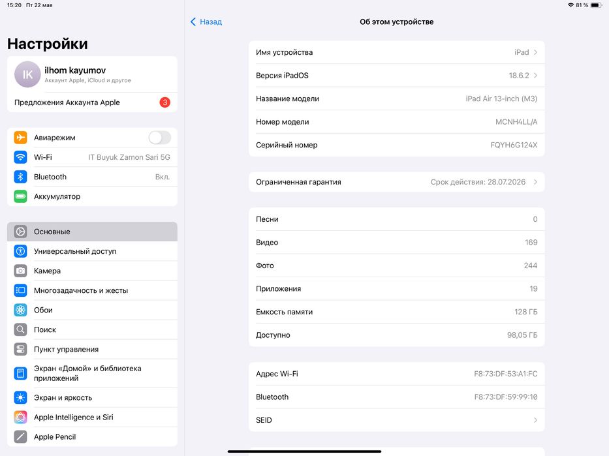Open Имя устройства chevron
Image resolution: width=609 pixels, height=456 pixels.
pos(536,52)
